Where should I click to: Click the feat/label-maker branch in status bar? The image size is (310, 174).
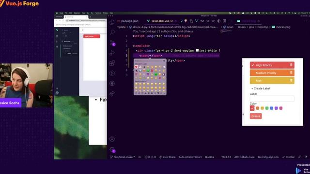point(123,157)
